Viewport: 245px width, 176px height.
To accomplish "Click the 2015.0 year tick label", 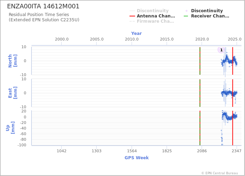I will point(167,39).
